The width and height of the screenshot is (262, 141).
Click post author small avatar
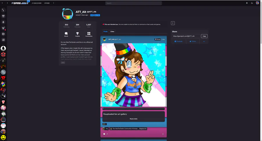[x=105, y=39]
